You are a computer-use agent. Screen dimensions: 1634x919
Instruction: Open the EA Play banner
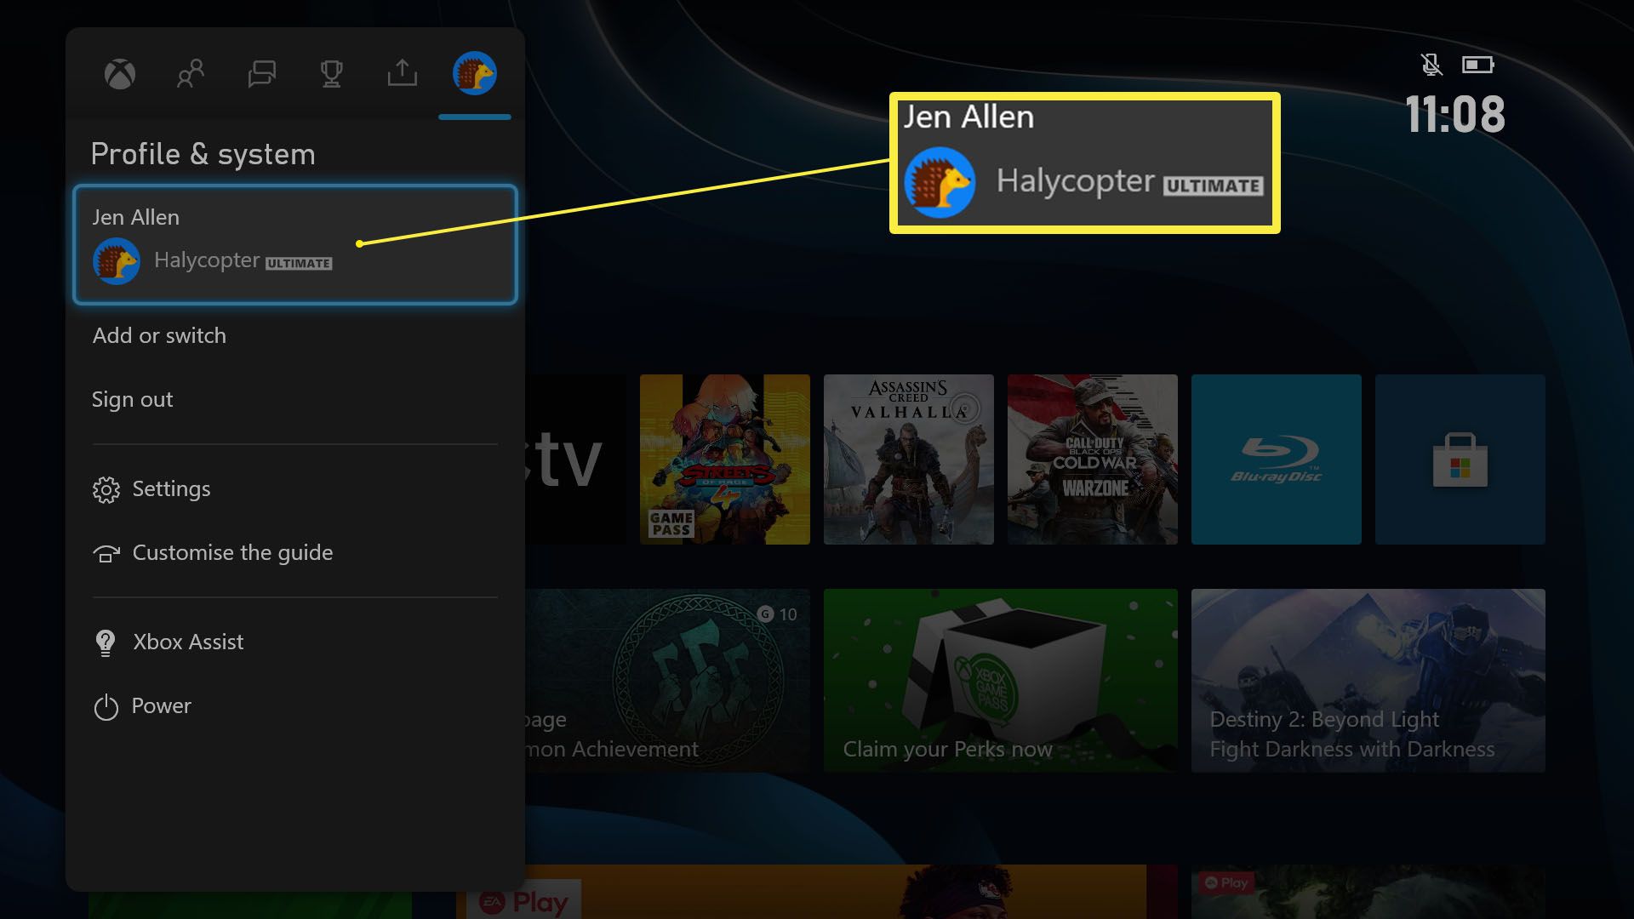coord(817,892)
